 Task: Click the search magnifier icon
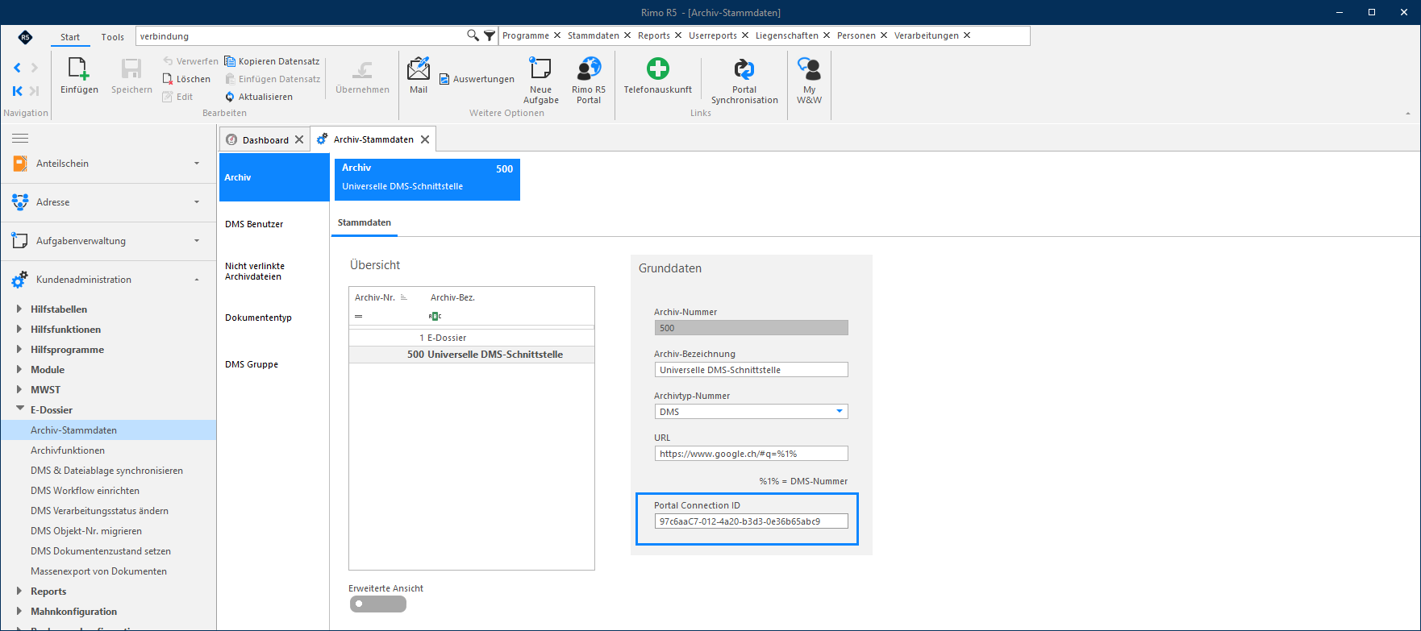(473, 35)
